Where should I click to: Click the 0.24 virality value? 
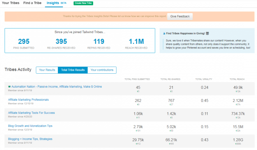(204, 87)
